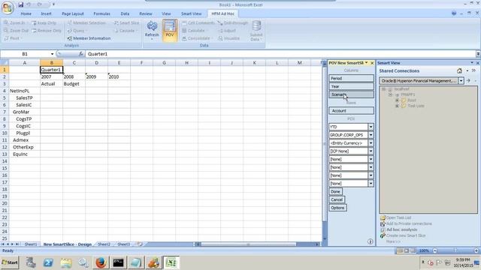Open Windows Explorer folder icon in taskbar
Screen dimensions: 481x270
coord(65,262)
